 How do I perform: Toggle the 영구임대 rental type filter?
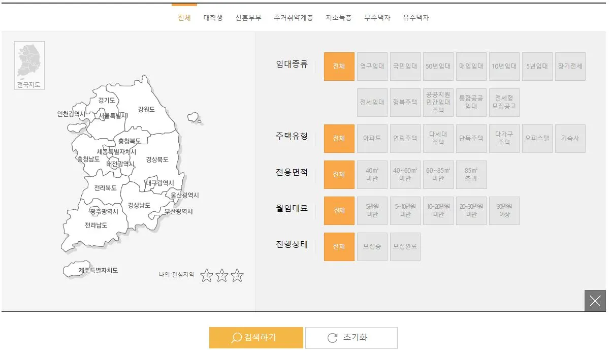(x=372, y=66)
